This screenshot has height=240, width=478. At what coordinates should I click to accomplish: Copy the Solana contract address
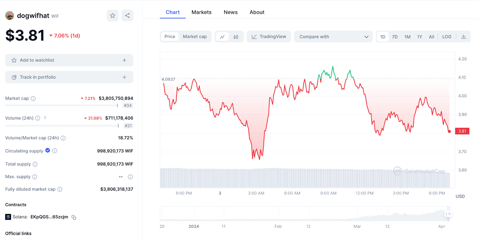click(74, 218)
